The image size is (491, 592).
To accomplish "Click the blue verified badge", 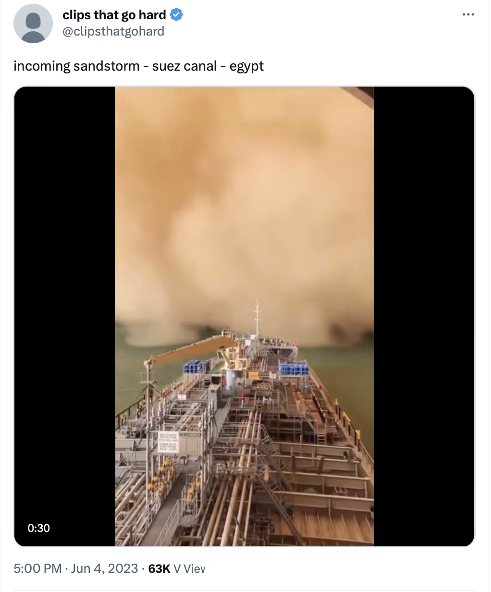I will (176, 15).
